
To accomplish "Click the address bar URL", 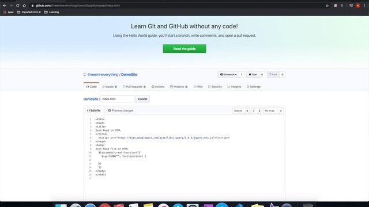I will (78, 6).
